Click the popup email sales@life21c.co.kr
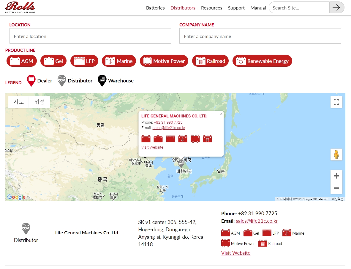 coord(169,128)
